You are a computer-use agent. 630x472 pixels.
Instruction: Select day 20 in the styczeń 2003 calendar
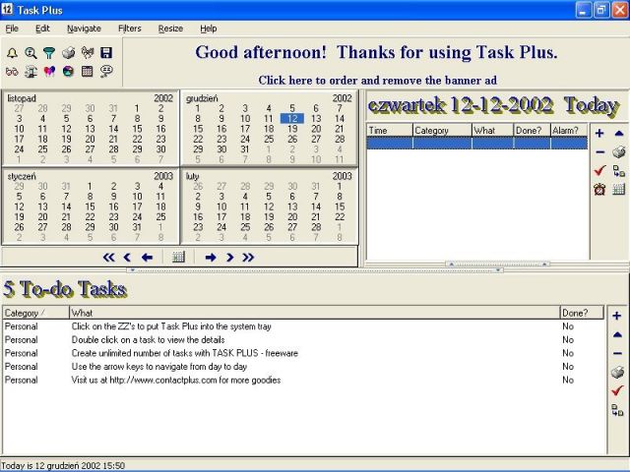click(42, 217)
